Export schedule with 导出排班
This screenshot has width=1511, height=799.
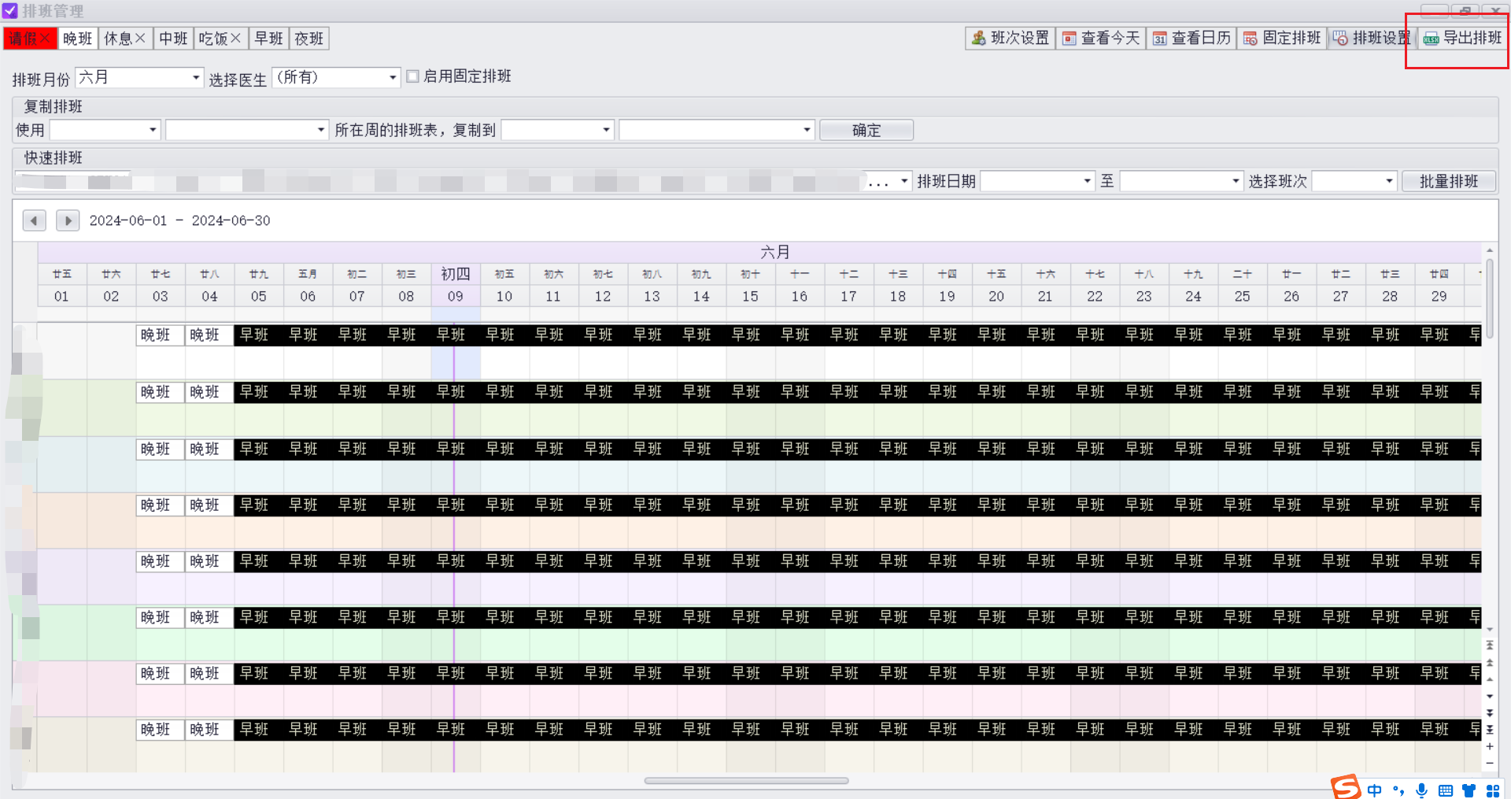1463,38
